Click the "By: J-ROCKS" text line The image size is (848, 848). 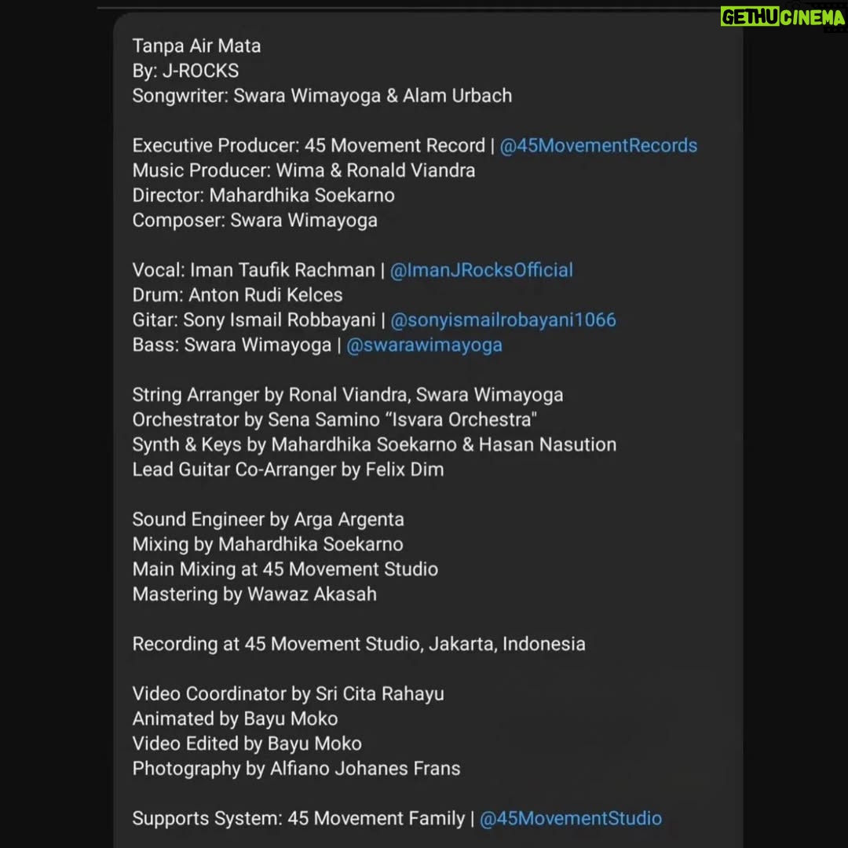tap(185, 71)
